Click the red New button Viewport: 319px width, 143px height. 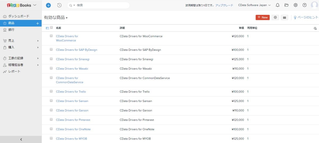263,17
